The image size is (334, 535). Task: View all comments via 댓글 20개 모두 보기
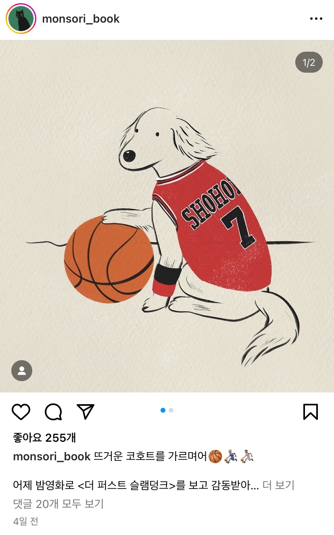[58, 504]
